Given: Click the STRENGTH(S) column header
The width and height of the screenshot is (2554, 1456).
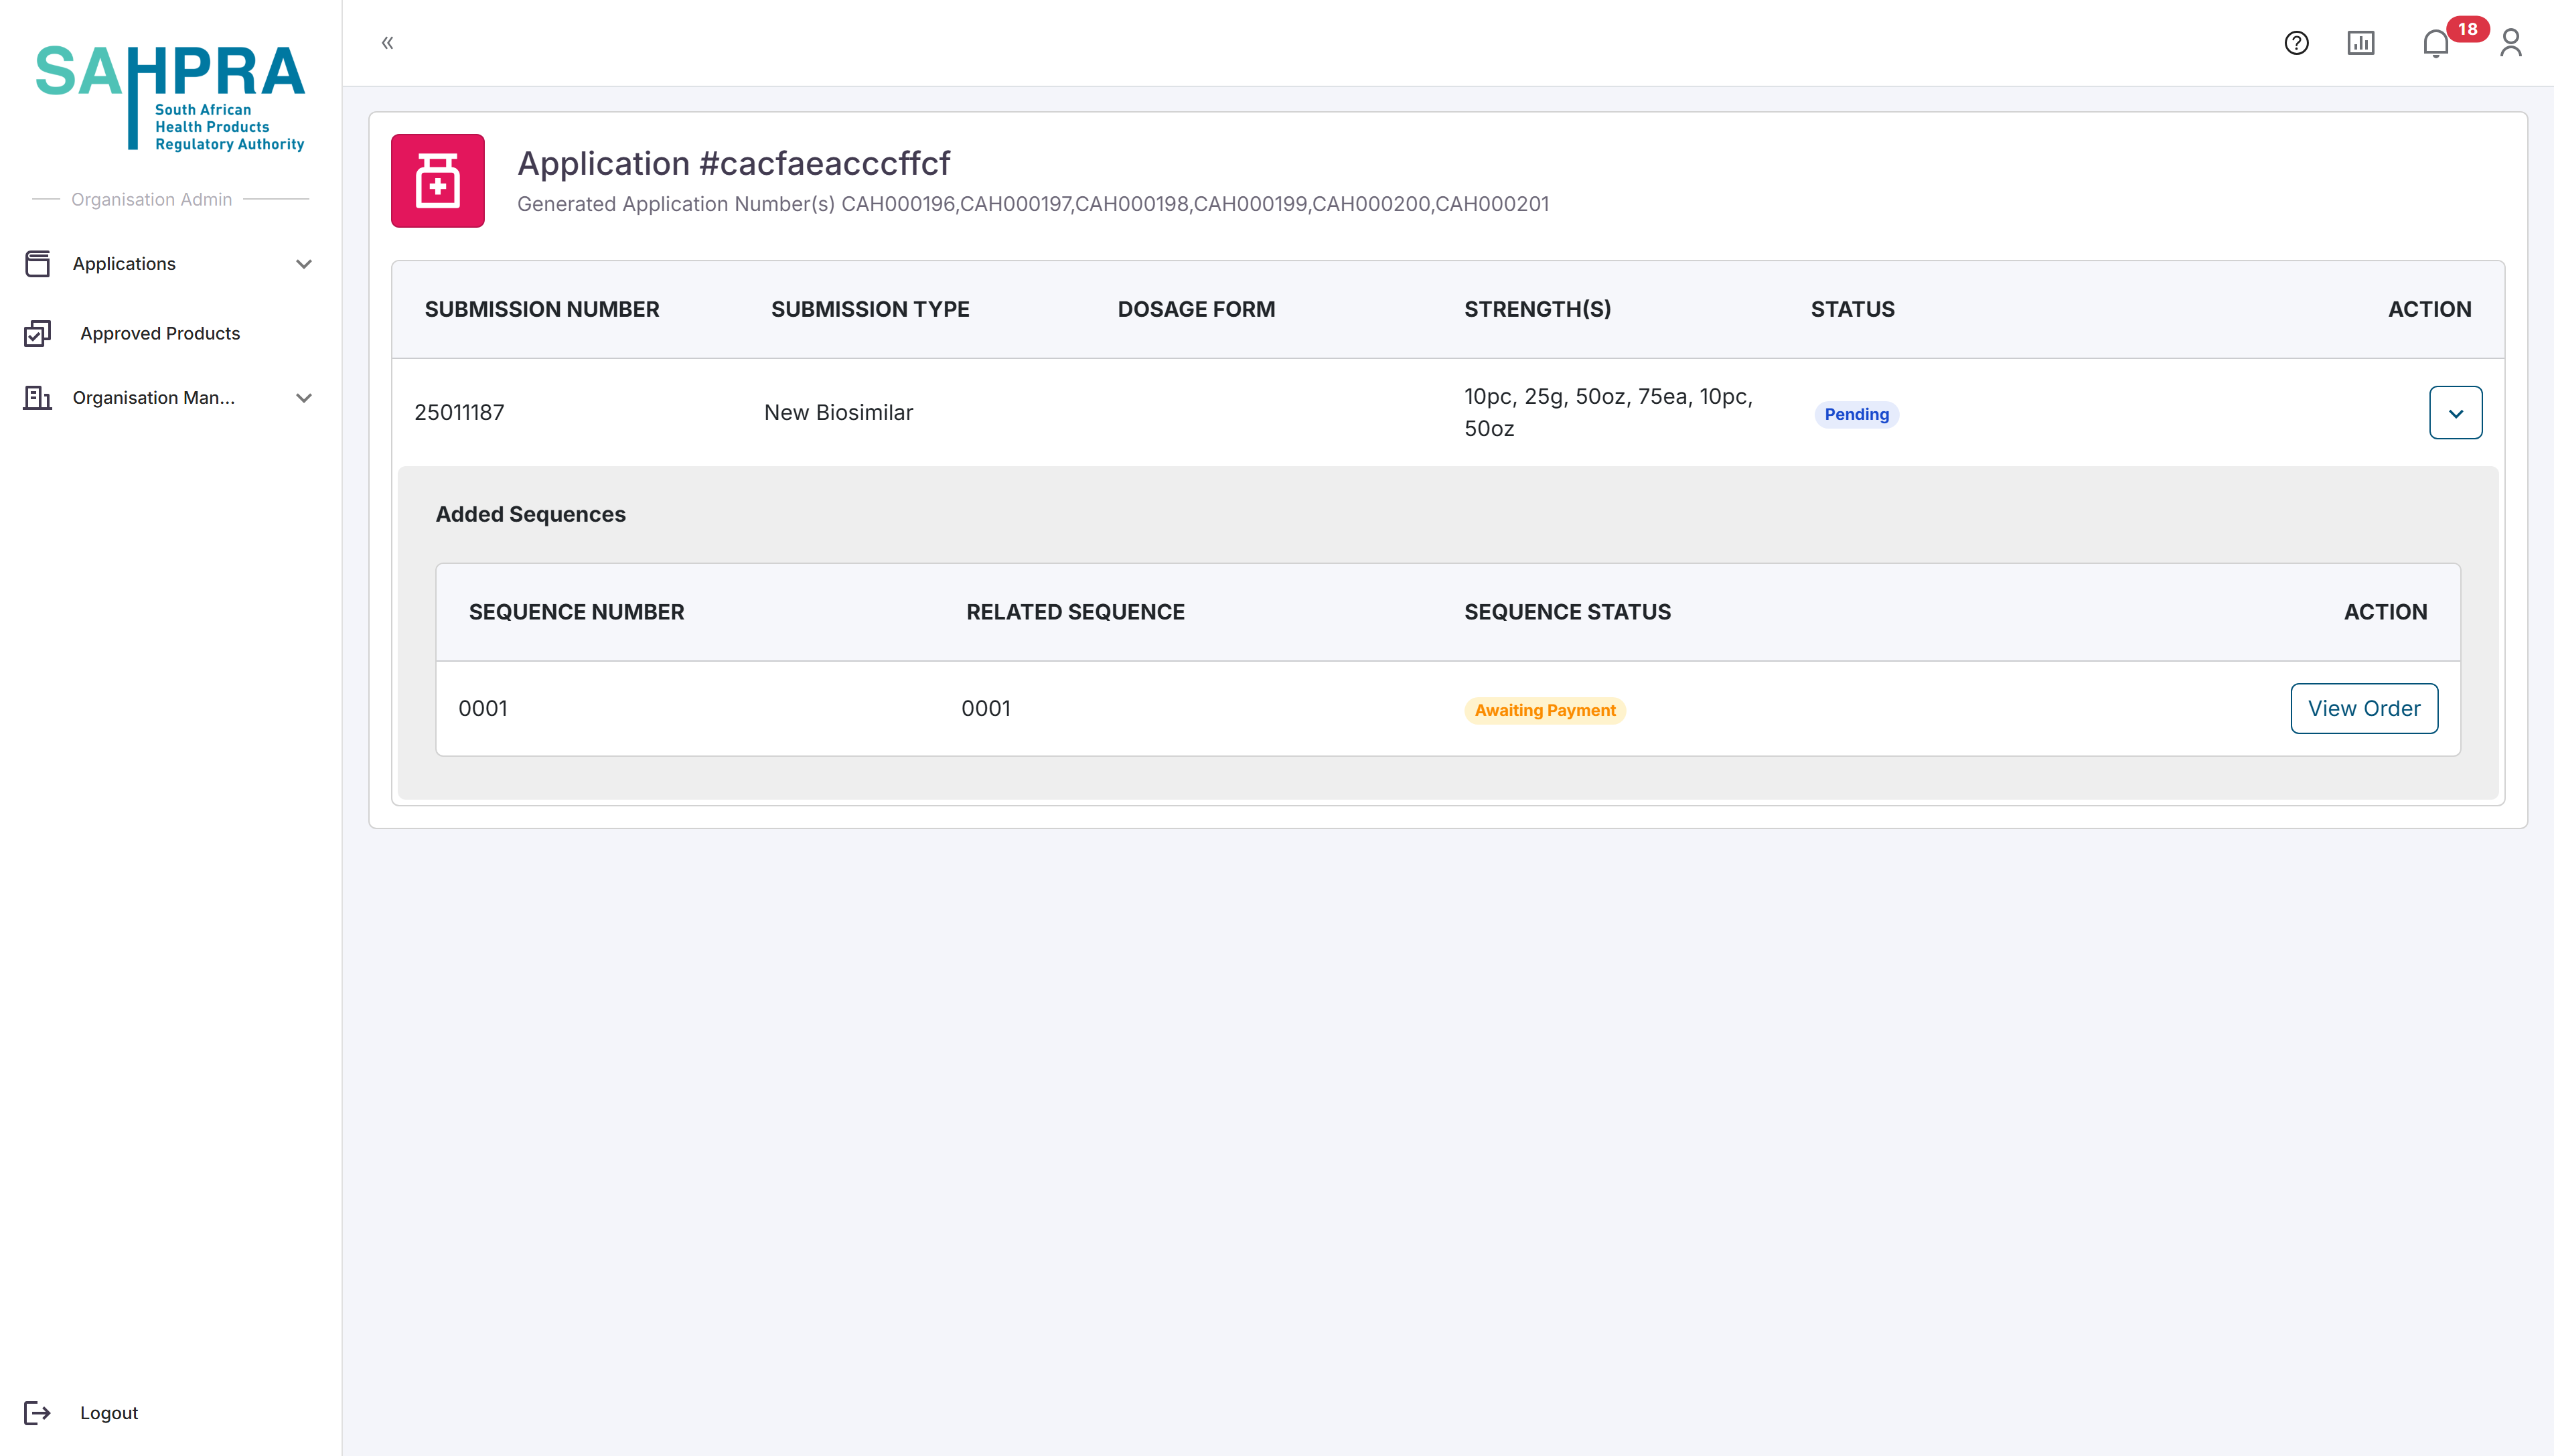Looking at the screenshot, I should (x=1537, y=310).
